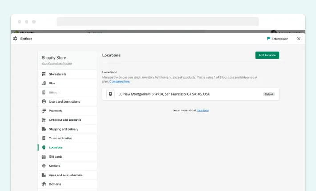
Task: Select Locations in the sidebar
Action: [x=67, y=147]
